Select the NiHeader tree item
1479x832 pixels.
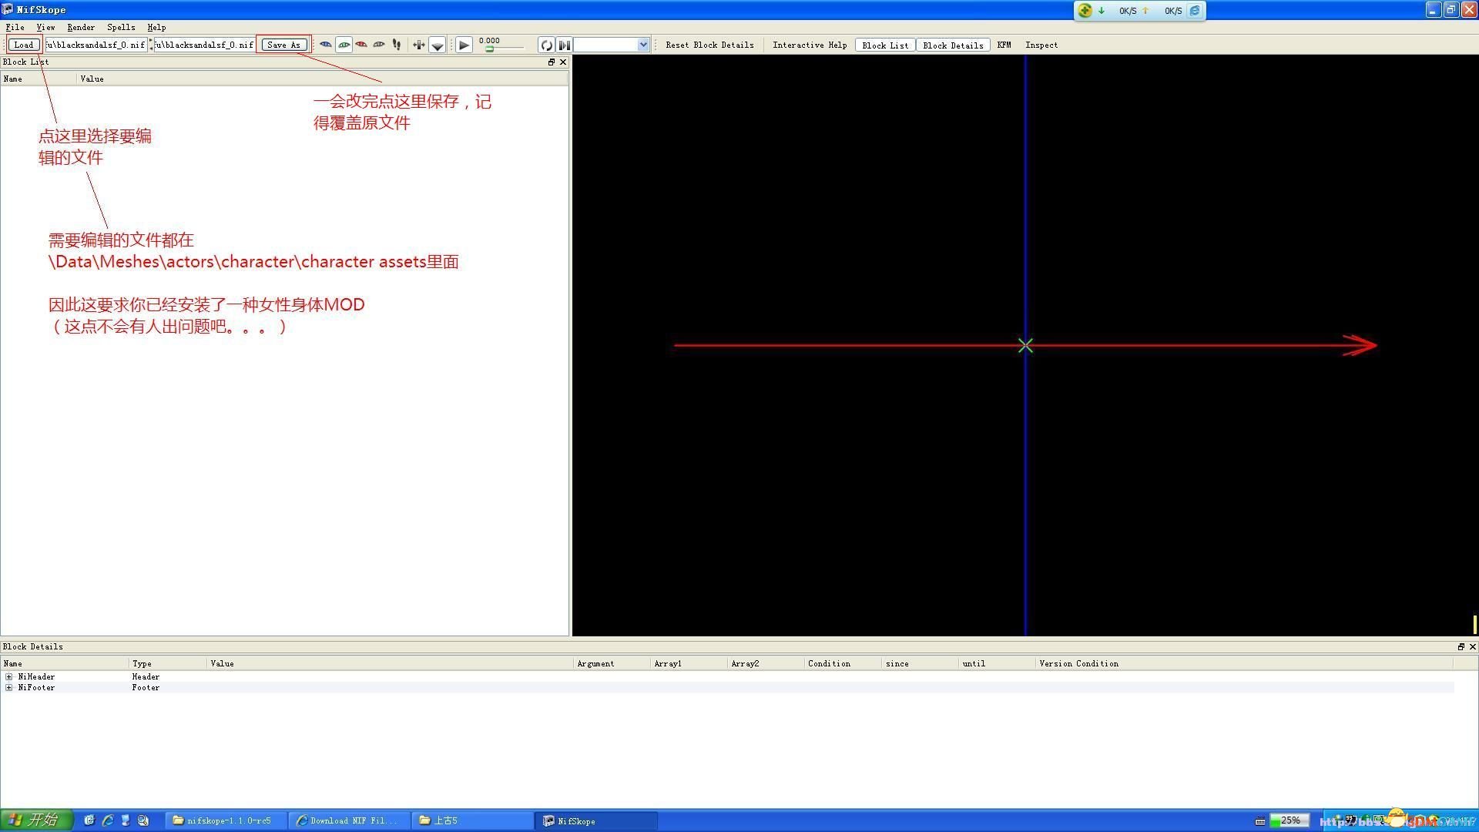(36, 676)
